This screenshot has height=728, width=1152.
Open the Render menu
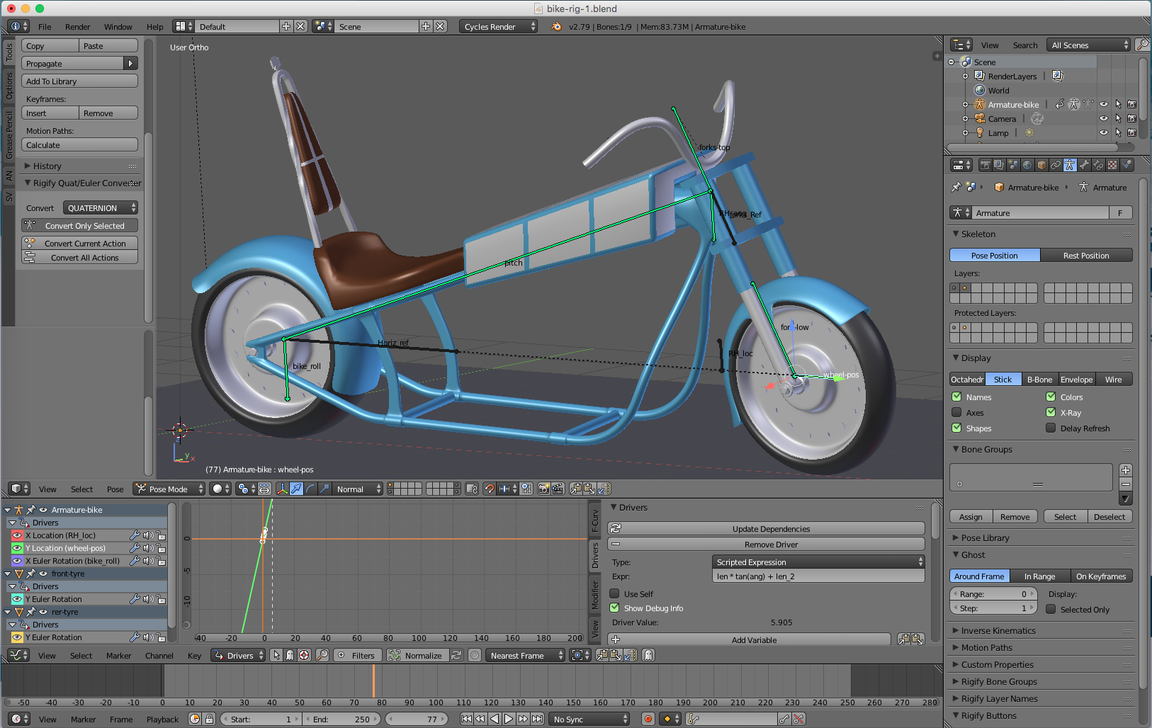[77, 27]
